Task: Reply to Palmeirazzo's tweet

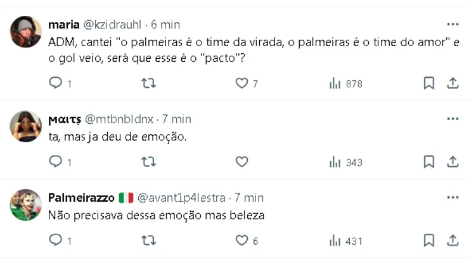Action: click(56, 240)
